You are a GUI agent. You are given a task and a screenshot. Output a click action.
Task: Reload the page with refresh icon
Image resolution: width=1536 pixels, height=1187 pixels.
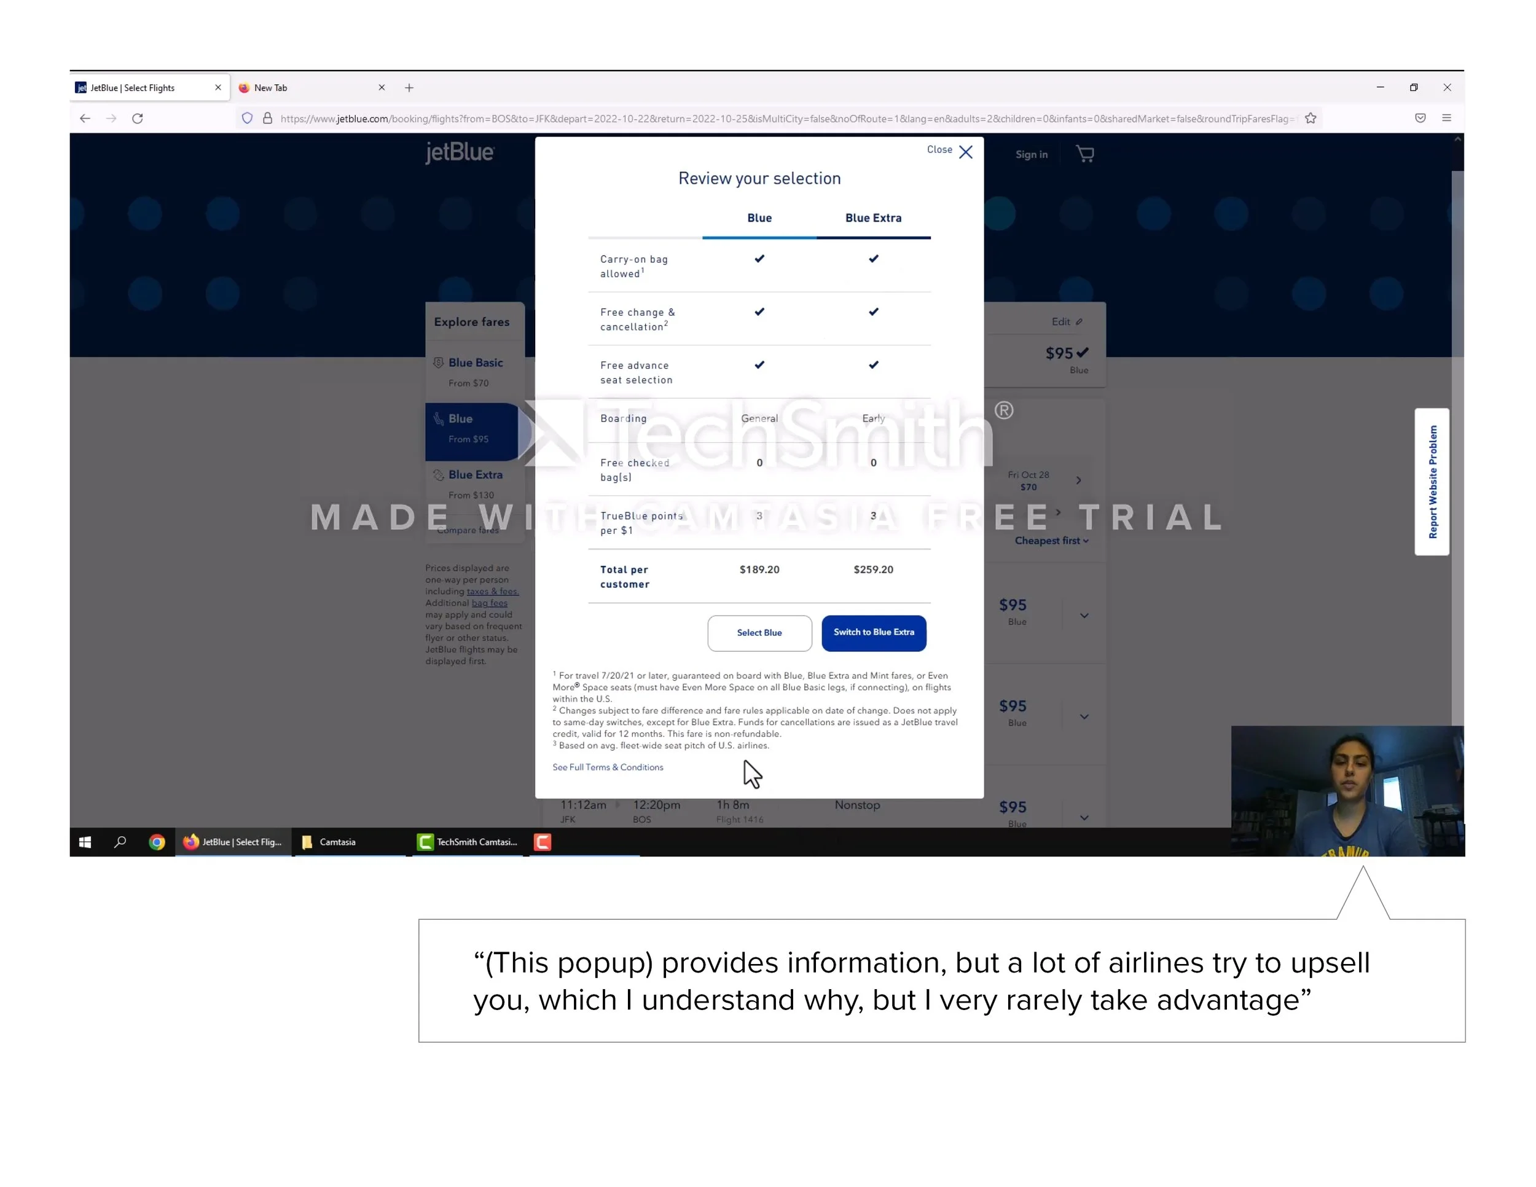pos(138,118)
